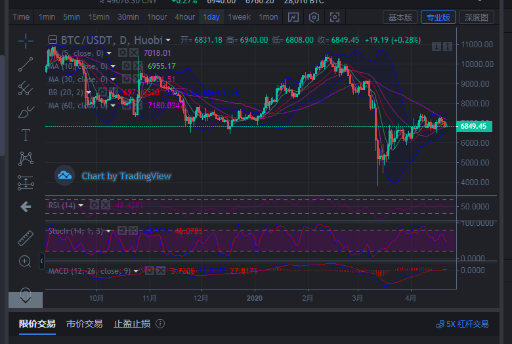Click the info icon beside 止盈止损
The width and height of the screenshot is (512, 344).
pos(160,324)
